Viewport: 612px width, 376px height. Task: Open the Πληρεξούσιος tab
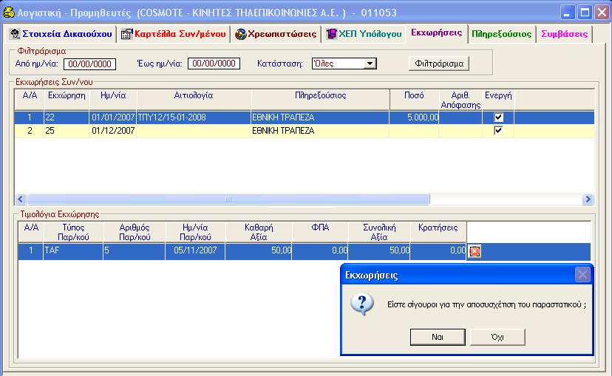pos(502,34)
